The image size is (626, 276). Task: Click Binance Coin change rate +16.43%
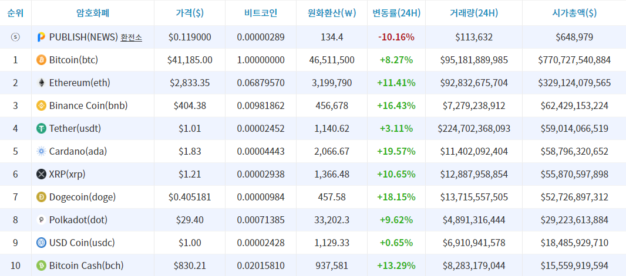pos(396,105)
